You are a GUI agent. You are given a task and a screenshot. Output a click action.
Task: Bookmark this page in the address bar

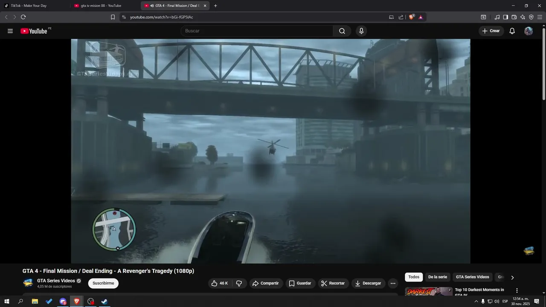pyautogui.click(x=113, y=17)
